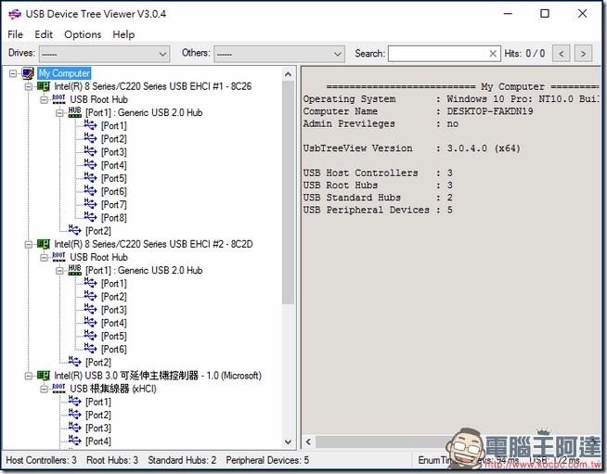Click the Computer Name value DESKTOP-FAKDN19
This screenshot has width=607, height=474.
coord(490,111)
